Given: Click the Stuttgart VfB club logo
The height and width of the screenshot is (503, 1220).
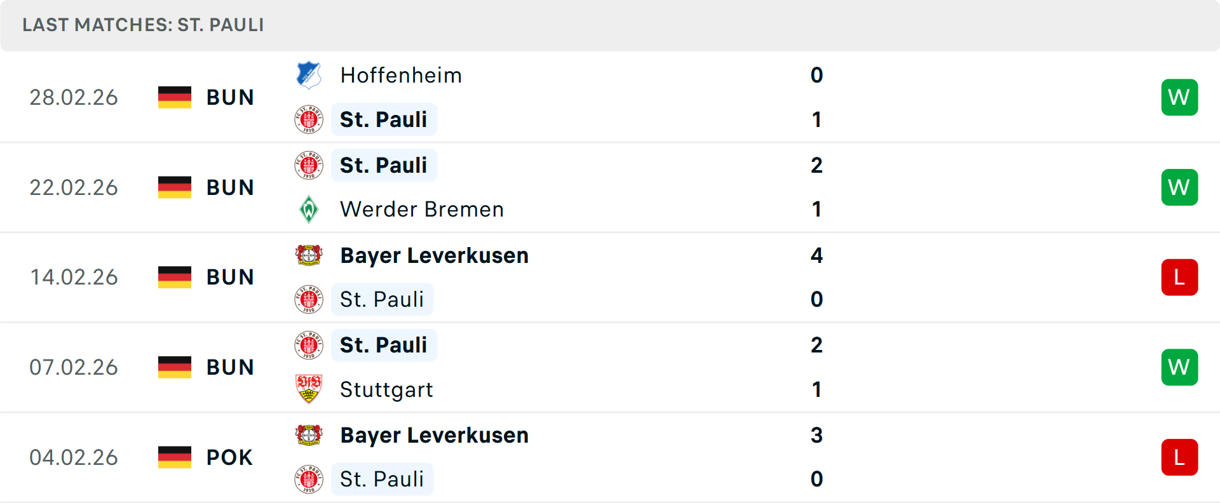Looking at the screenshot, I should pos(309,389).
